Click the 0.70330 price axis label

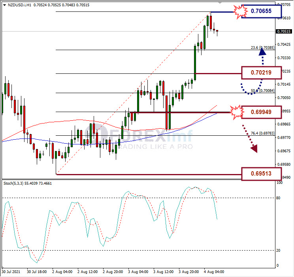tap(284, 58)
